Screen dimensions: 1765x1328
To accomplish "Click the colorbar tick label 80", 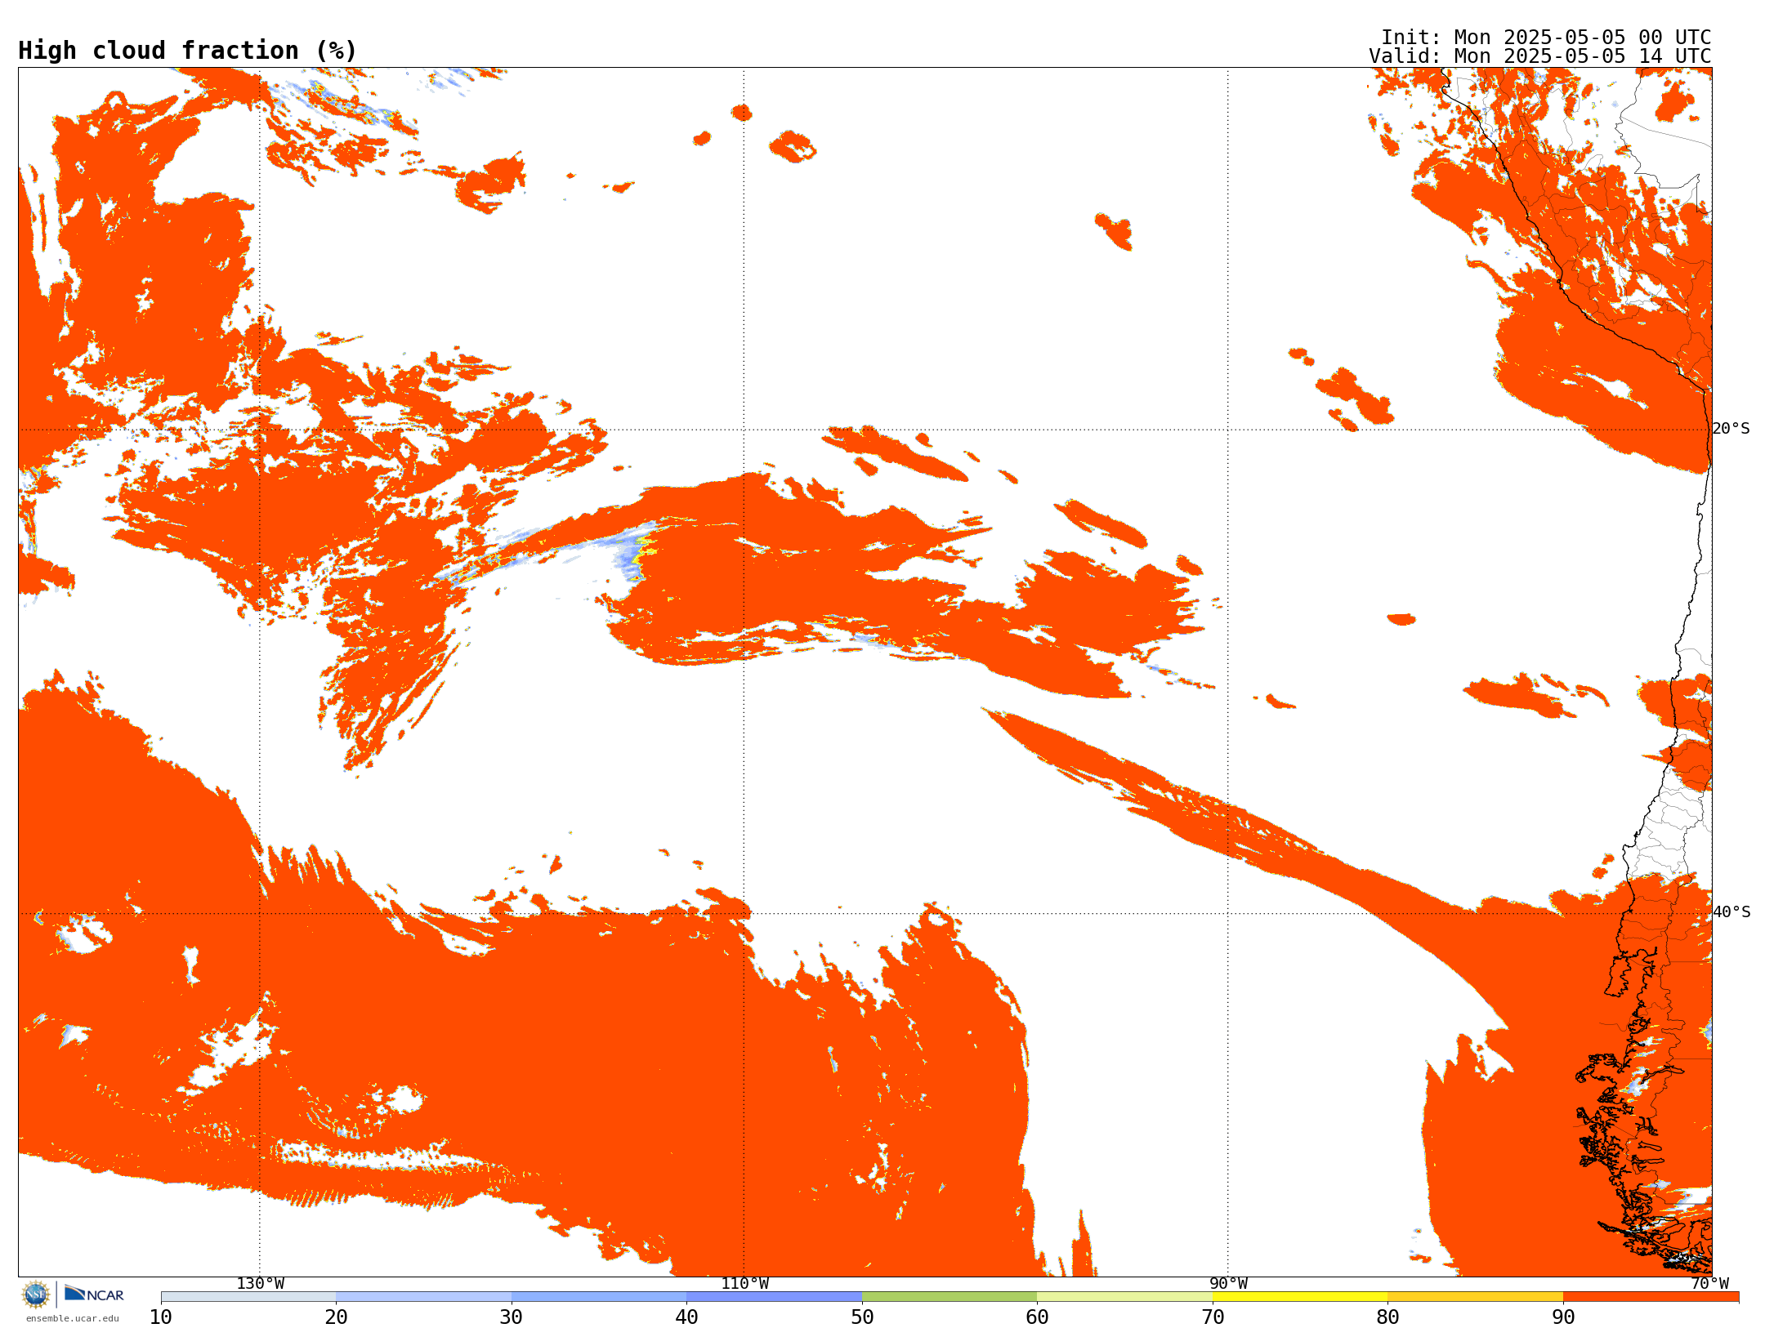I will click(1387, 1317).
